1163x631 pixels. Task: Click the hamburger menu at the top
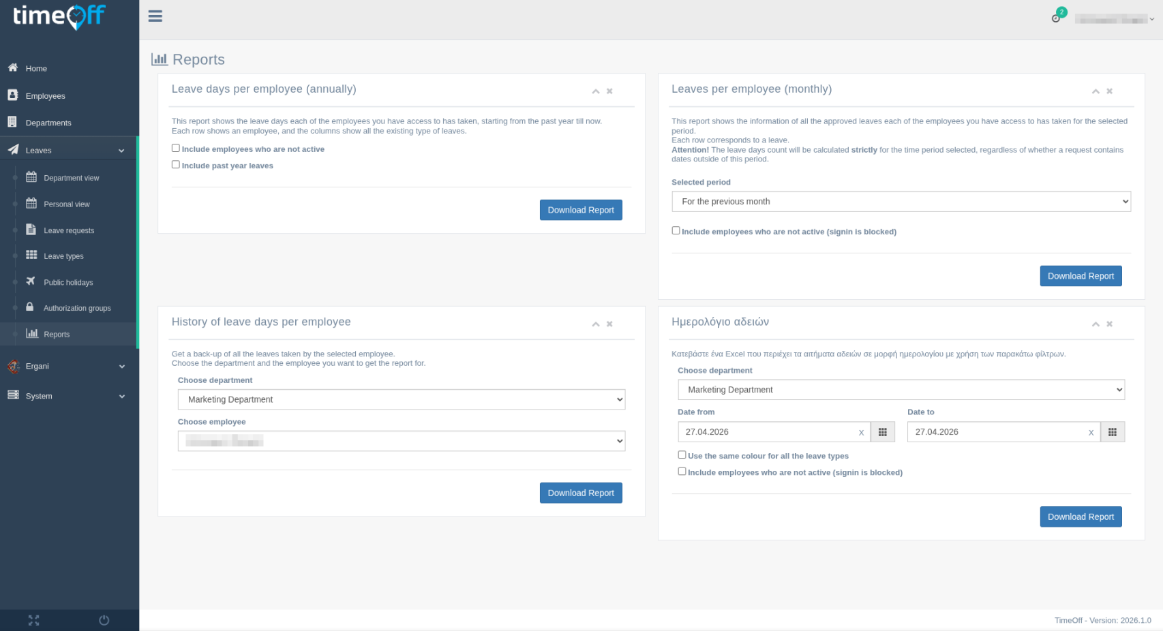[x=155, y=16]
